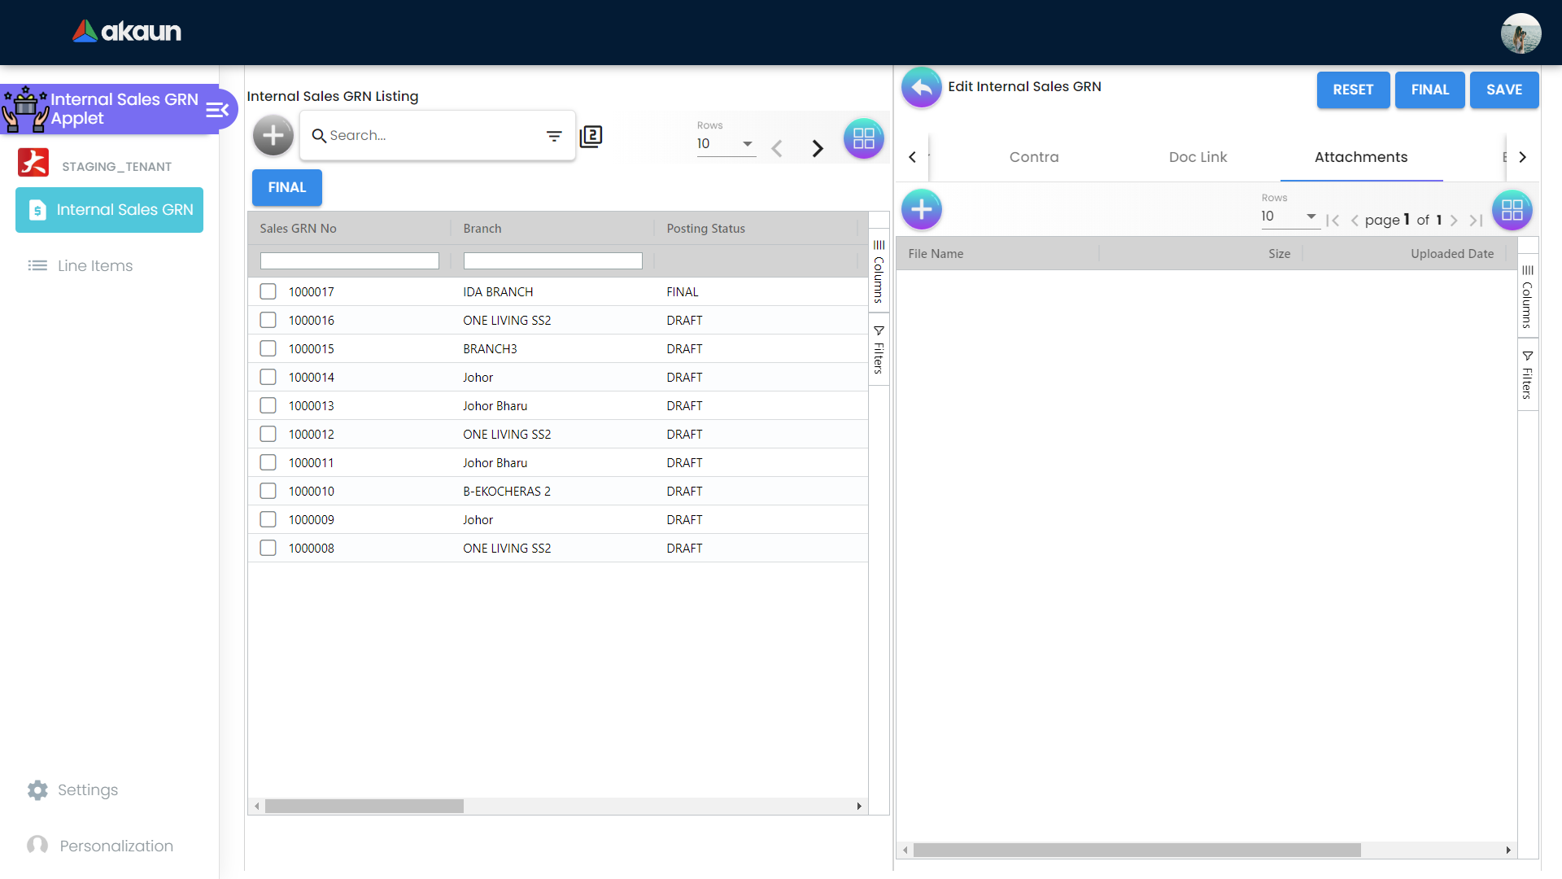The image size is (1562, 879).
Task: Open Settings gear in sidebar
Action: click(37, 790)
